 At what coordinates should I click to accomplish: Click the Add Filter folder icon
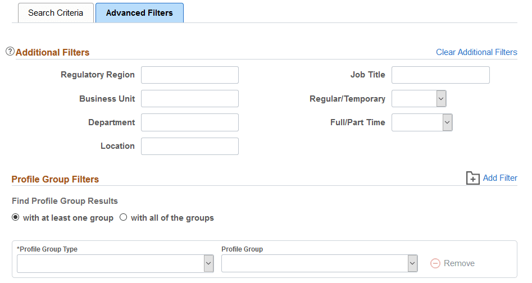tap(473, 178)
